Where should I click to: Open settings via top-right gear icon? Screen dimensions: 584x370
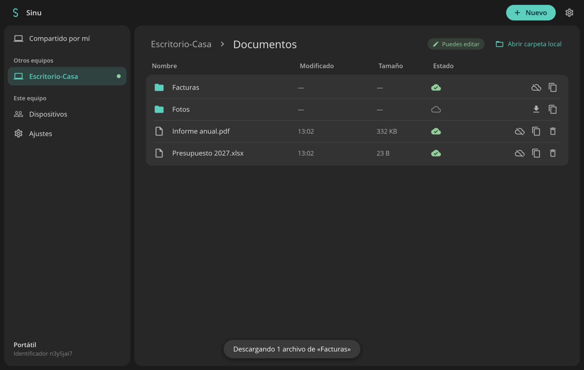(569, 13)
